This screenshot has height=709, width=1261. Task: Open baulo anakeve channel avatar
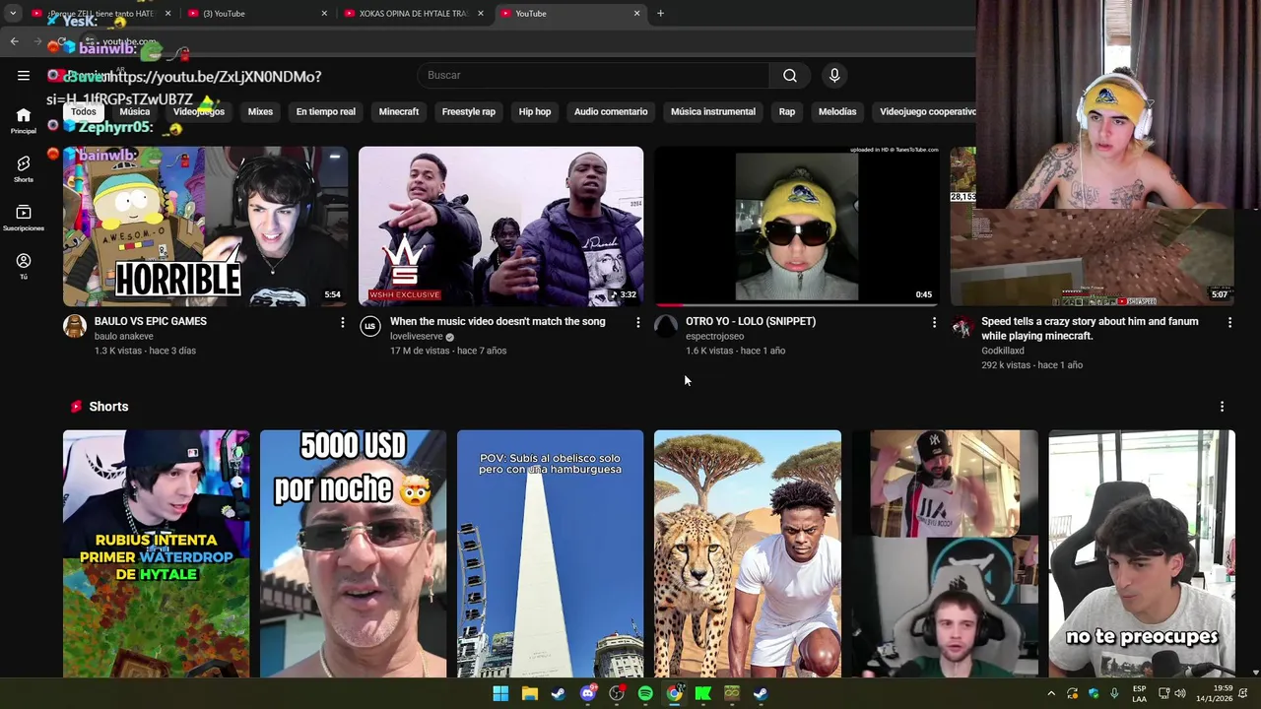pyautogui.click(x=75, y=327)
